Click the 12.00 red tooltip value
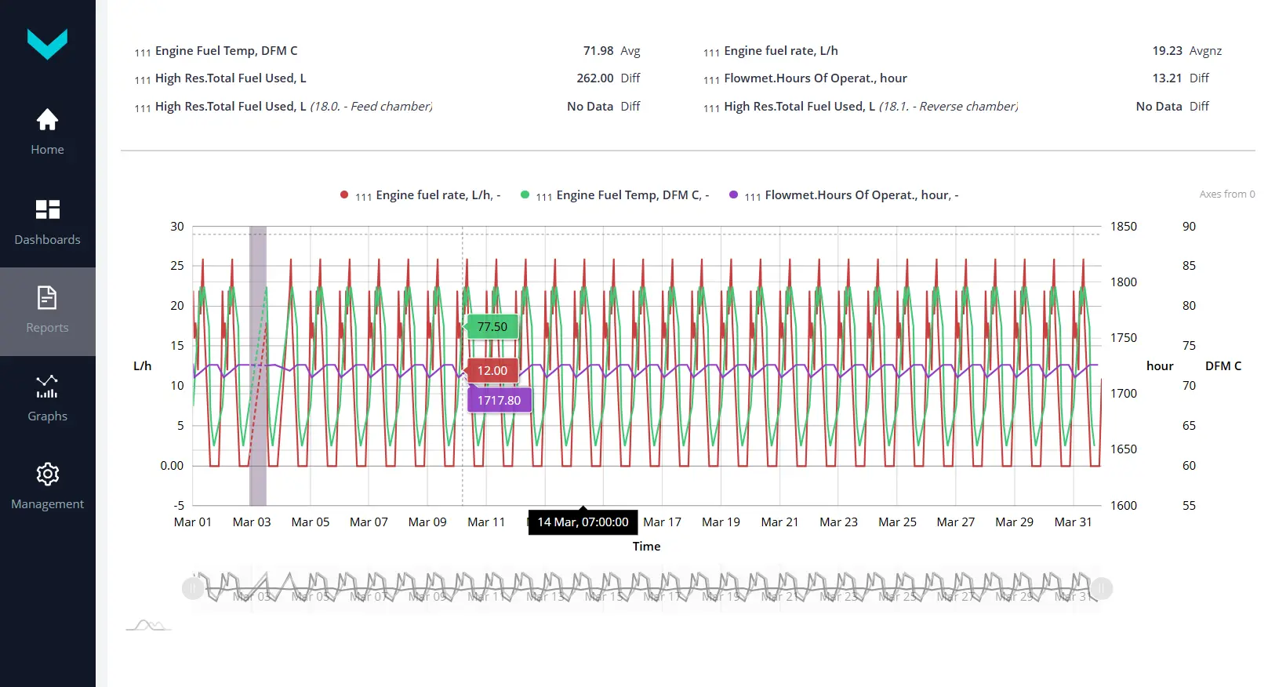Image resolution: width=1268 pixels, height=687 pixels. pos(492,371)
